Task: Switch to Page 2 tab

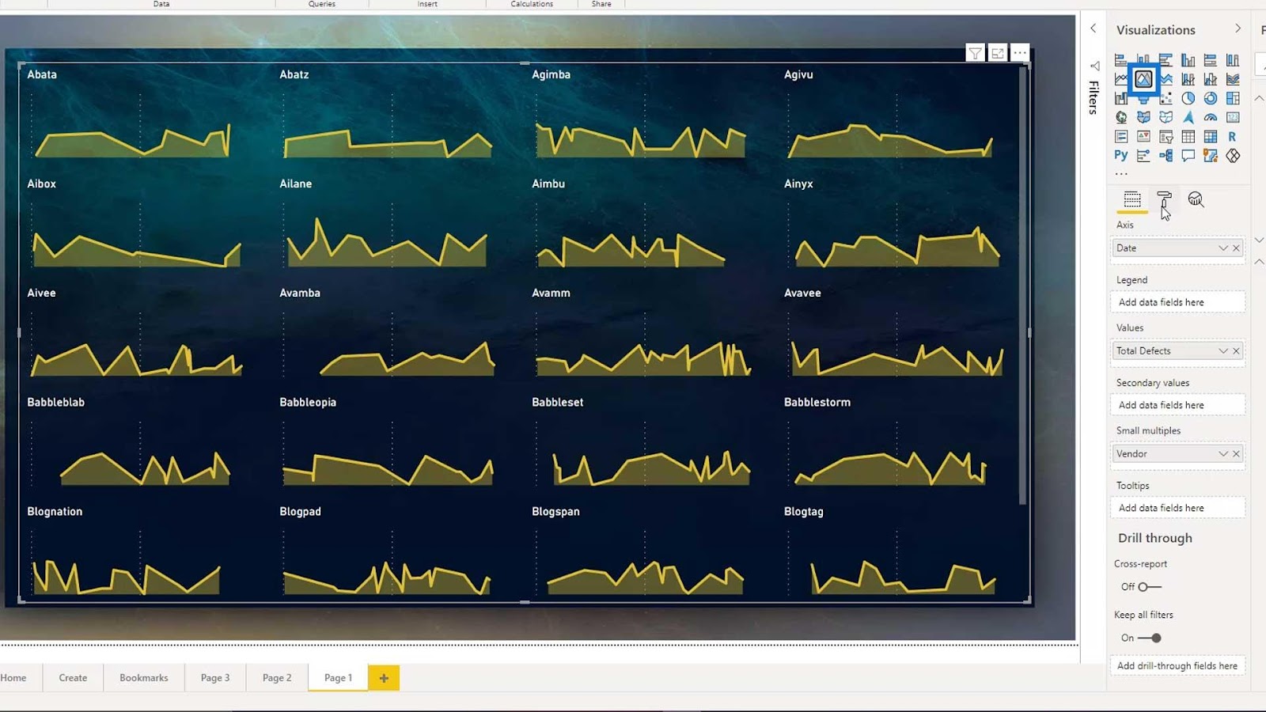Action: tap(277, 678)
